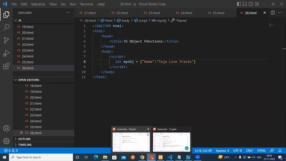The height and width of the screenshot is (161, 286).
Task: Click the myobj breadcrumb segment
Action: coord(159,21)
